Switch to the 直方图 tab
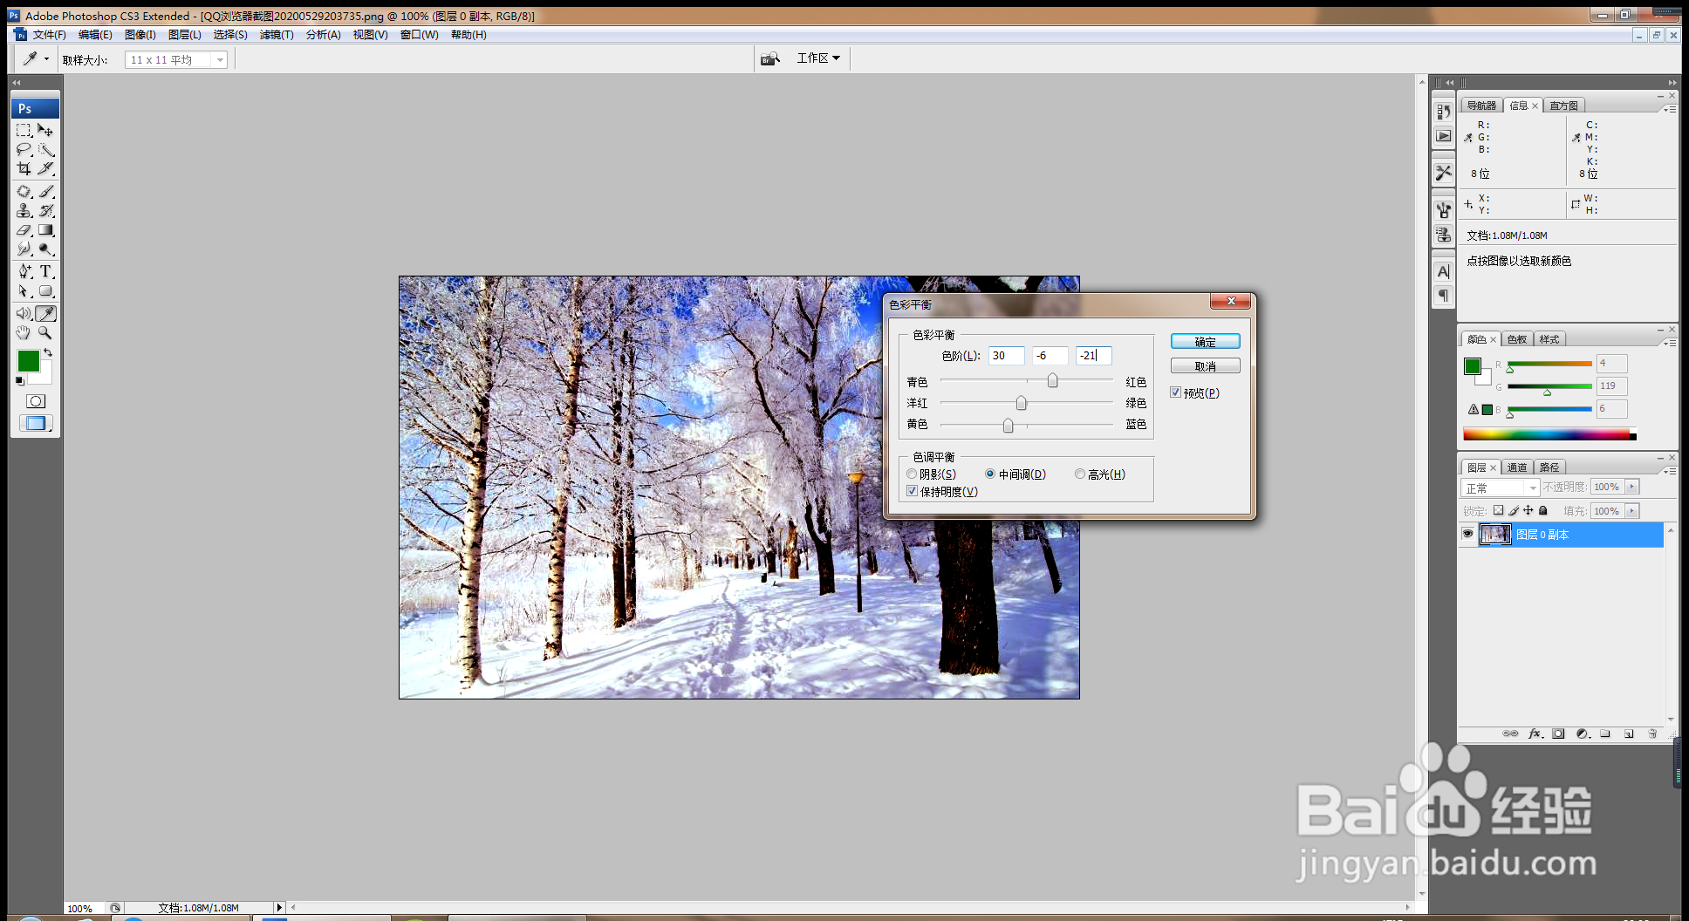The width and height of the screenshot is (1689, 921). coord(1563,106)
